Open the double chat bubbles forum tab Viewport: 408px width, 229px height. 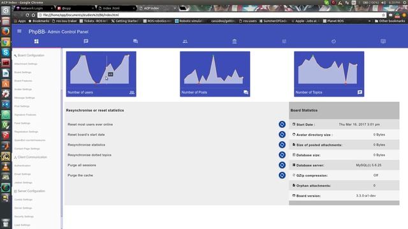(x=135, y=41)
